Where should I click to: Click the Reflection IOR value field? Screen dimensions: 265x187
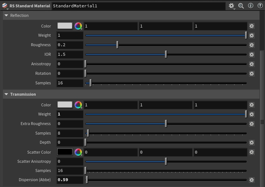click(70, 55)
